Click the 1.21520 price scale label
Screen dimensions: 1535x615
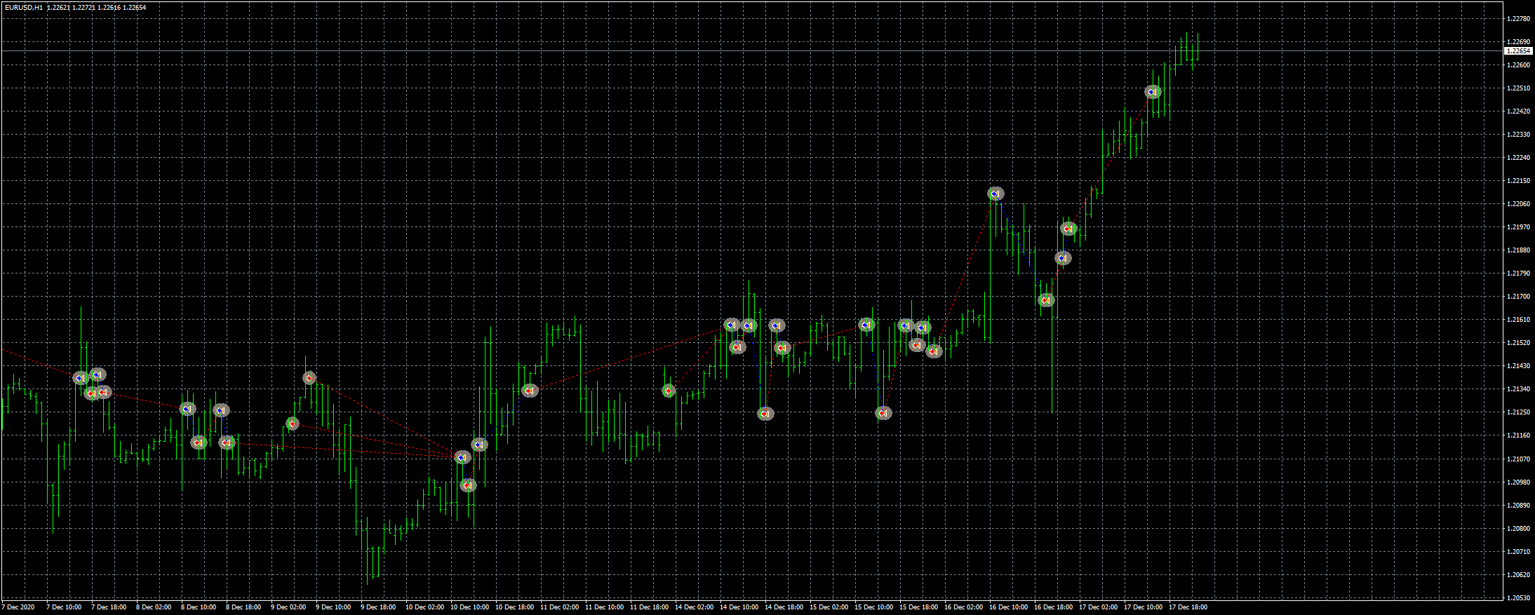click(1518, 343)
